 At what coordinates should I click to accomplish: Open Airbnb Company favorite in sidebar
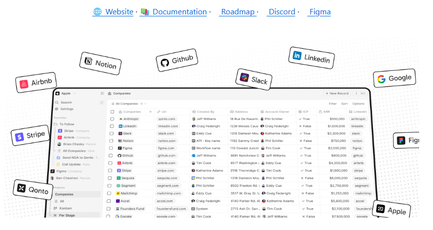pyautogui.click(x=74, y=137)
